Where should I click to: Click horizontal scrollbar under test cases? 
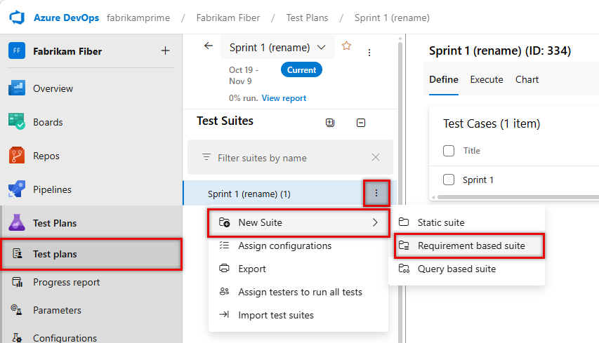point(518,197)
